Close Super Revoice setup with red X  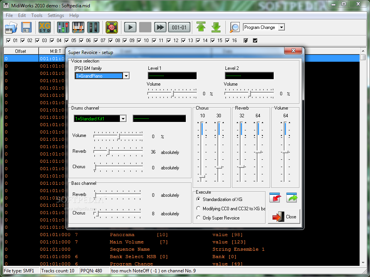tap(293, 51)
